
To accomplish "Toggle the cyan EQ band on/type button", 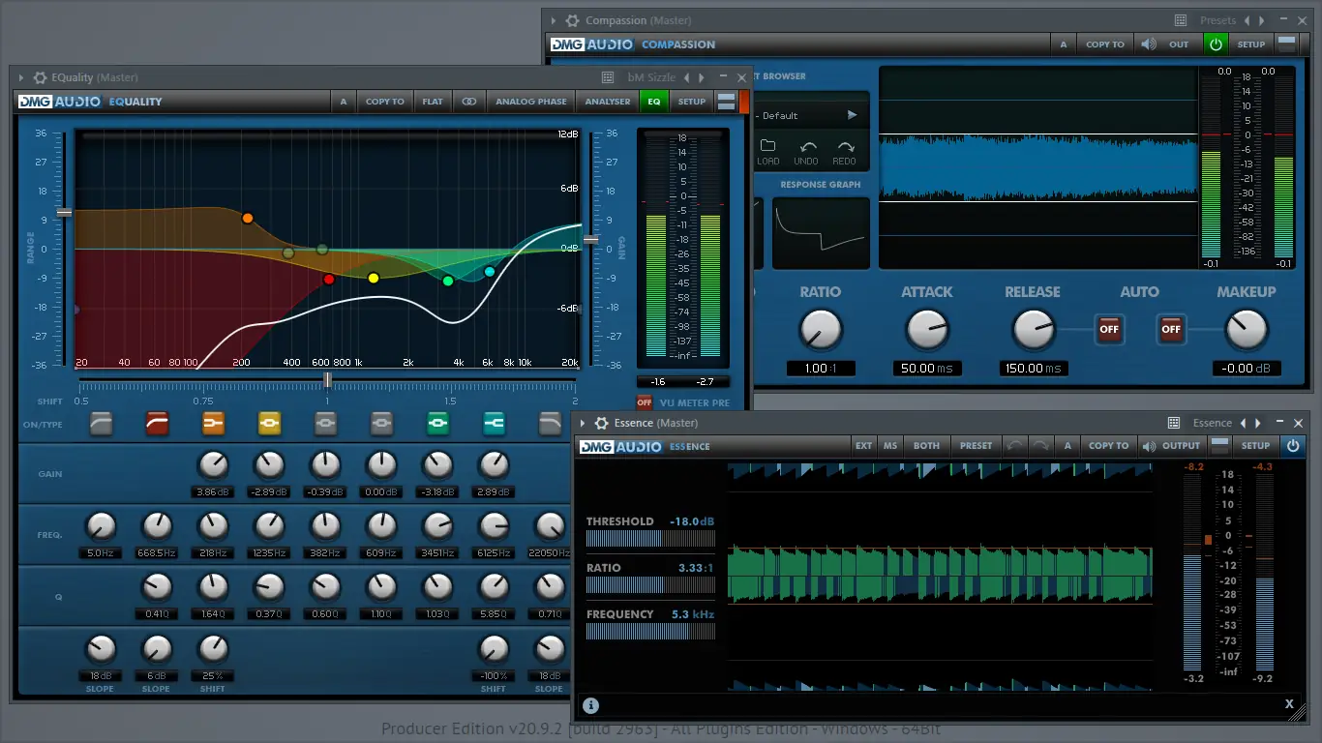I will click(494, 423).
